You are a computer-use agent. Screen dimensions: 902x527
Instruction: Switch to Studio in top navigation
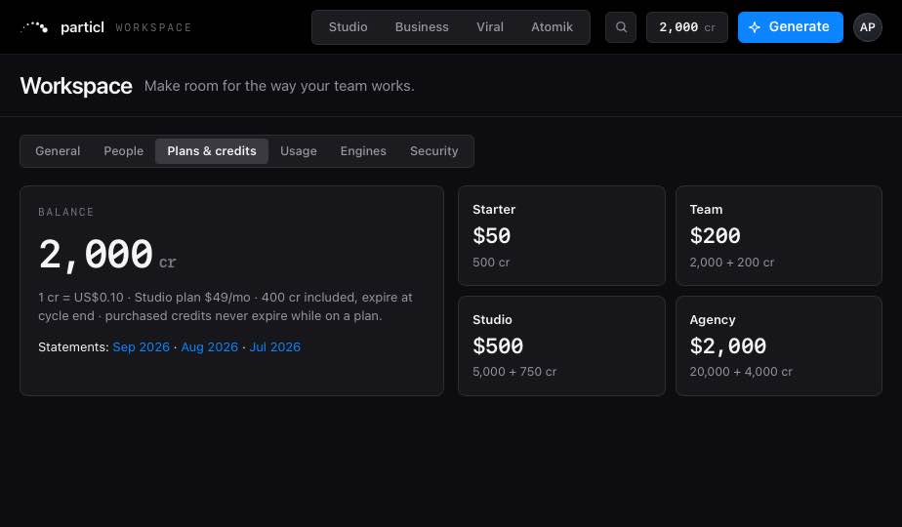pyautogui.click(x=348, y=27)
